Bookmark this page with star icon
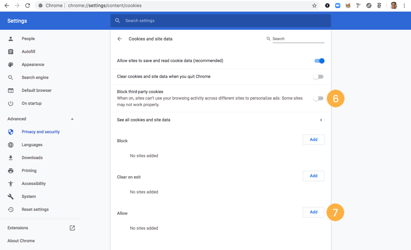The image size is (411, 250). click(x=314, y=5)
